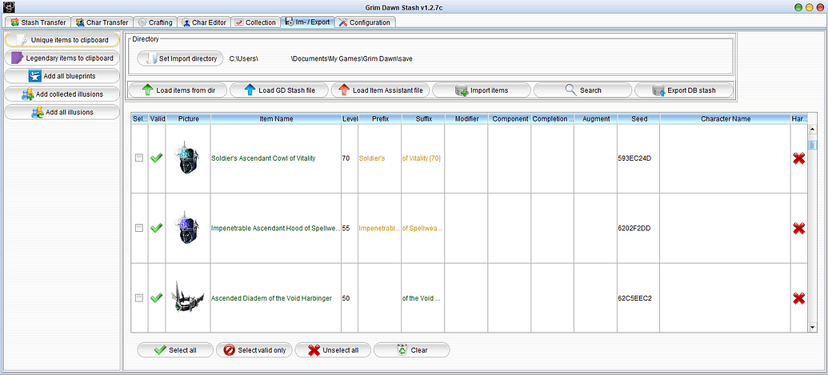
Task: Open the Char Transfer tab
Action: (x=102, y=22)
